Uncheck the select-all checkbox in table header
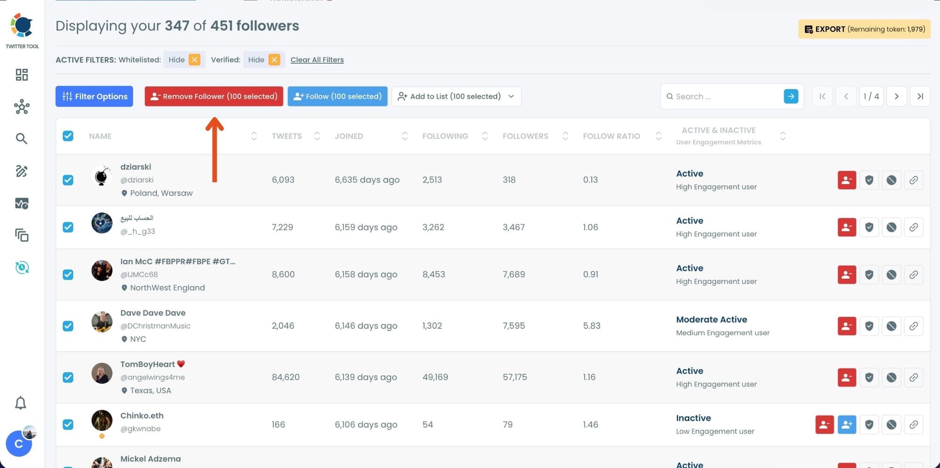The image size is (940, 468). [x=68, y=135]
